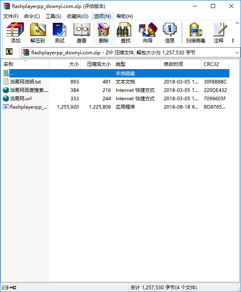Screen dimensions: 241x292
Task: Sort by 修改时间 column header
Action: [x=181, y=64]
